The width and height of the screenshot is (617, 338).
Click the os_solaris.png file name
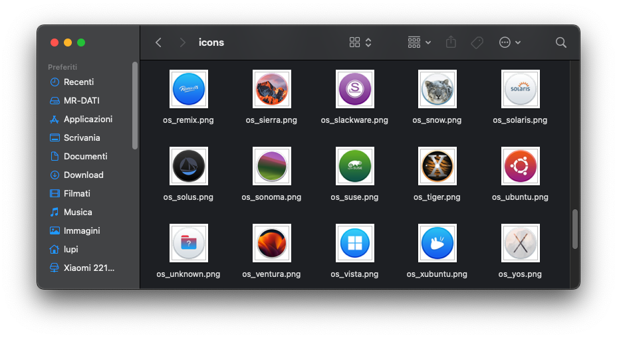[520, 120]
